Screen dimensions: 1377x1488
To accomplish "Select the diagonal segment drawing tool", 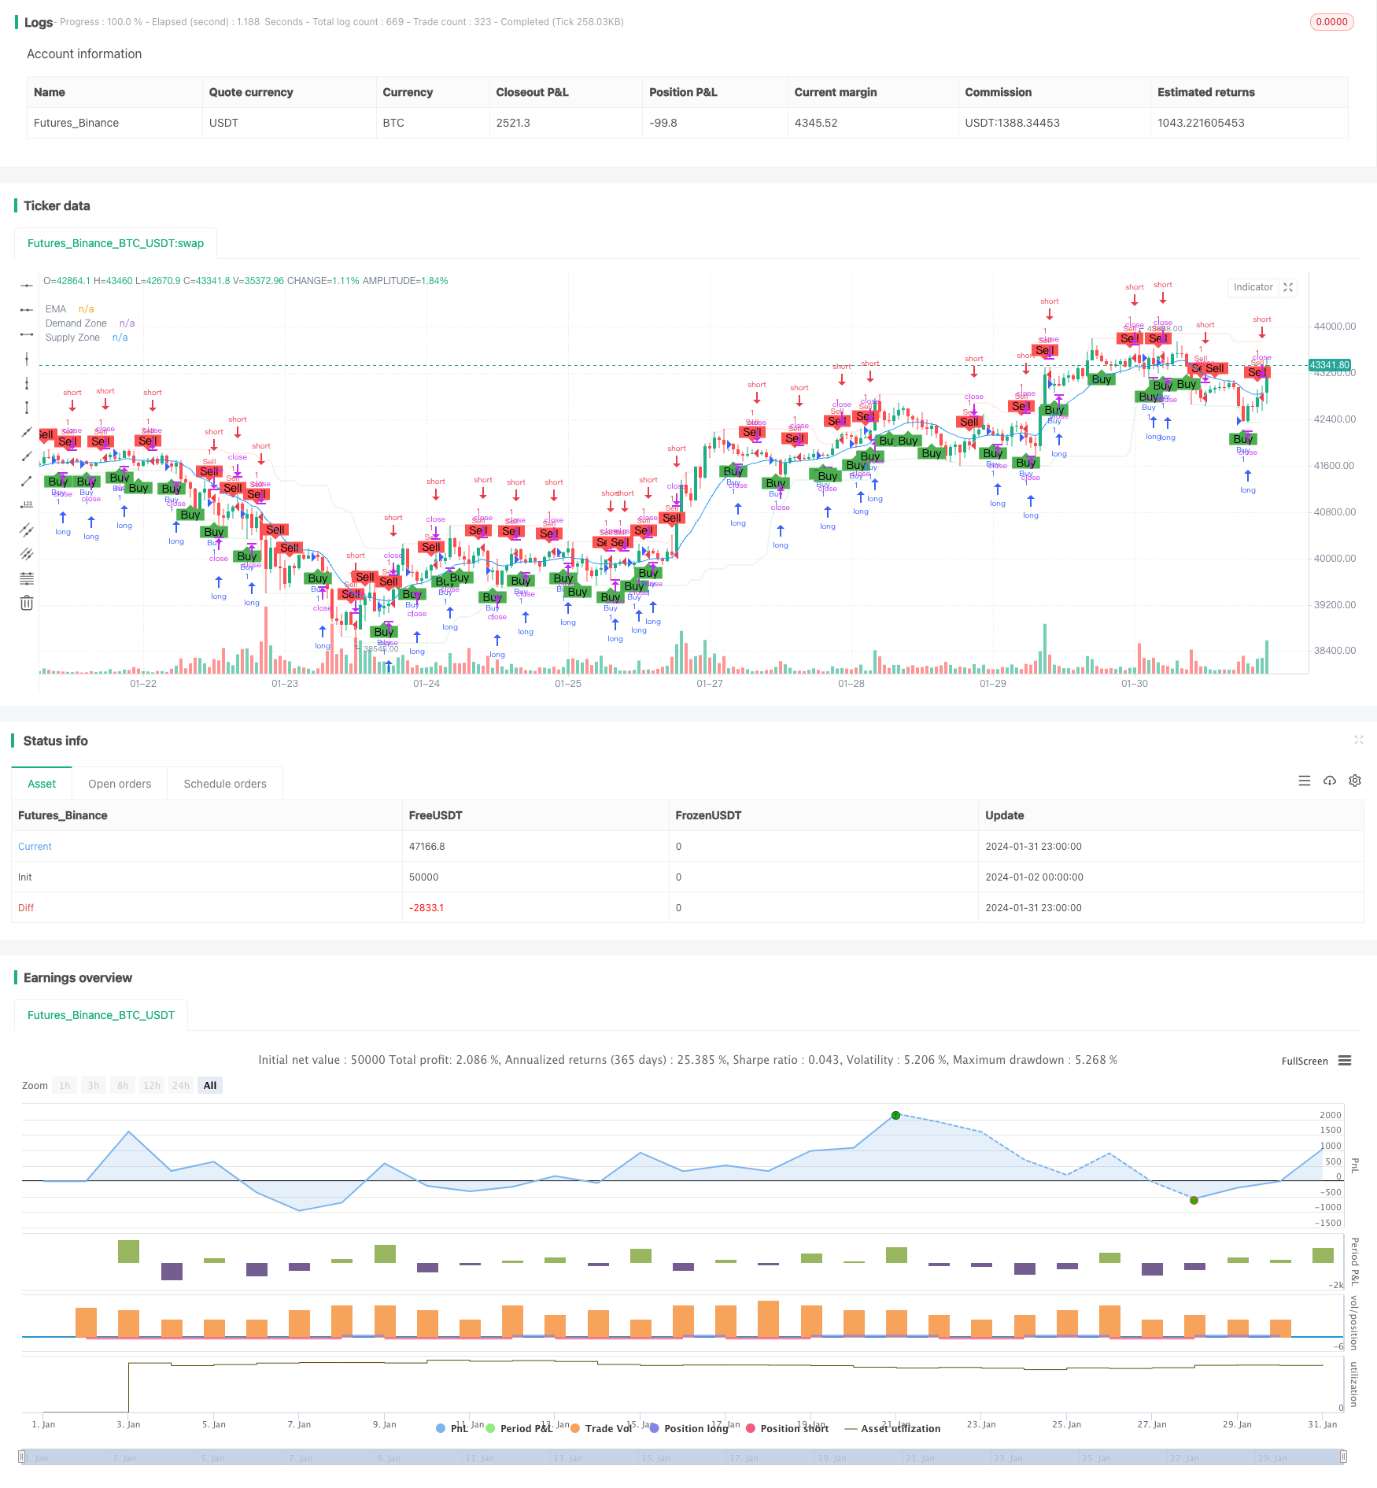I will (27, 481).
